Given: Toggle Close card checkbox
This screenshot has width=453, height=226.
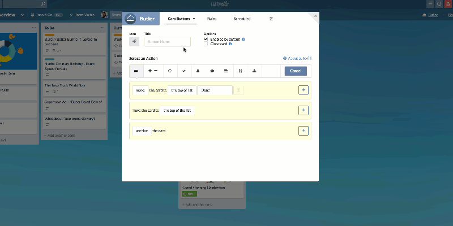Looking at the screenshot, I should [x=206, y=44].
